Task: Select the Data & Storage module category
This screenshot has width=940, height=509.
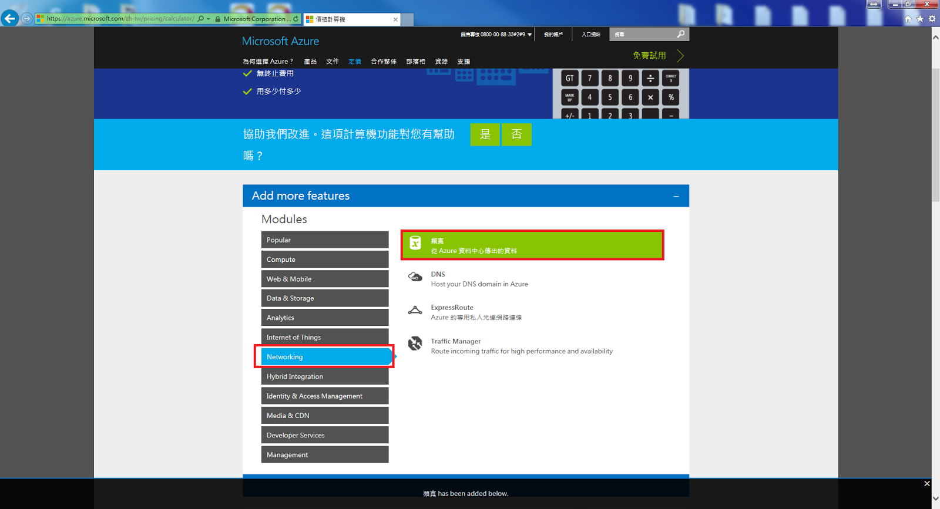Action: [x=325, y=298]
